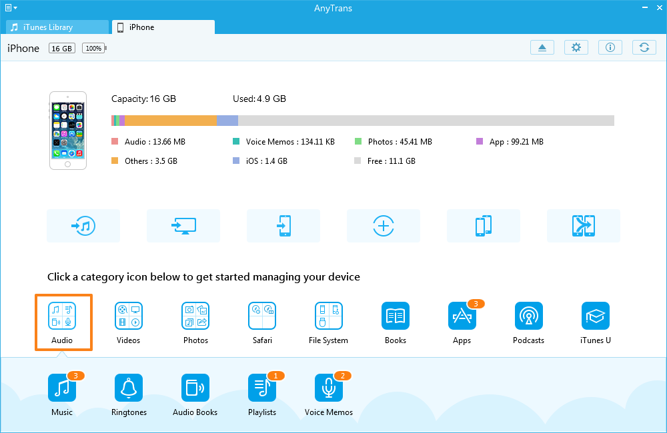Image resolution: width=667 pixels, height=433 pixels.
Task: Click the refresh button
Action: coord(644,47)
